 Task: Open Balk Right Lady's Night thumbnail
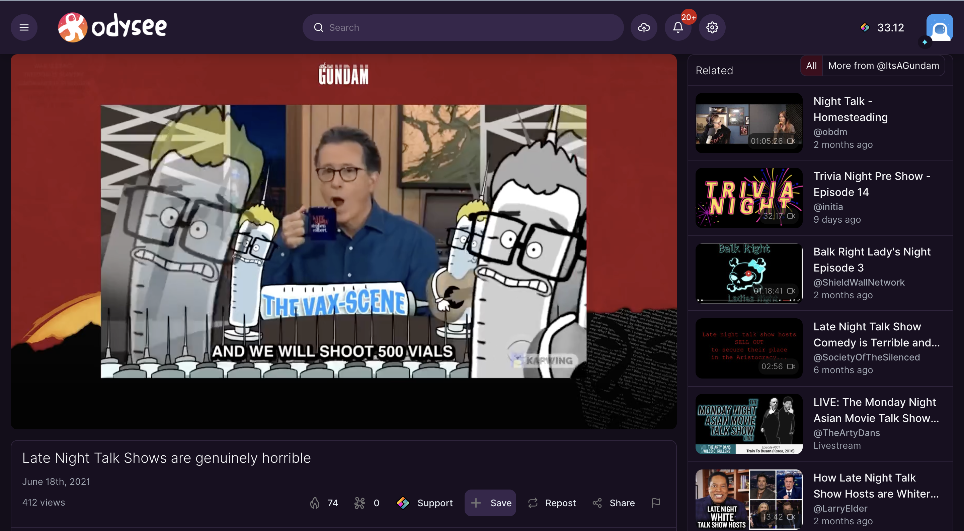749,273
